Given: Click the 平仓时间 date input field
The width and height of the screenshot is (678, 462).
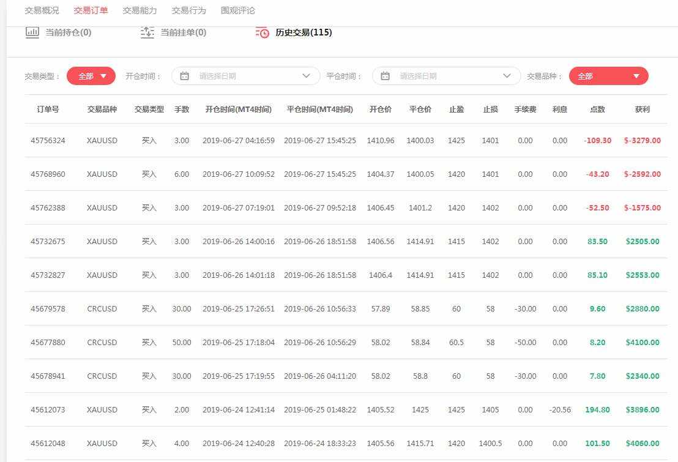Looking at the screenshot, I should click(447, 76).
